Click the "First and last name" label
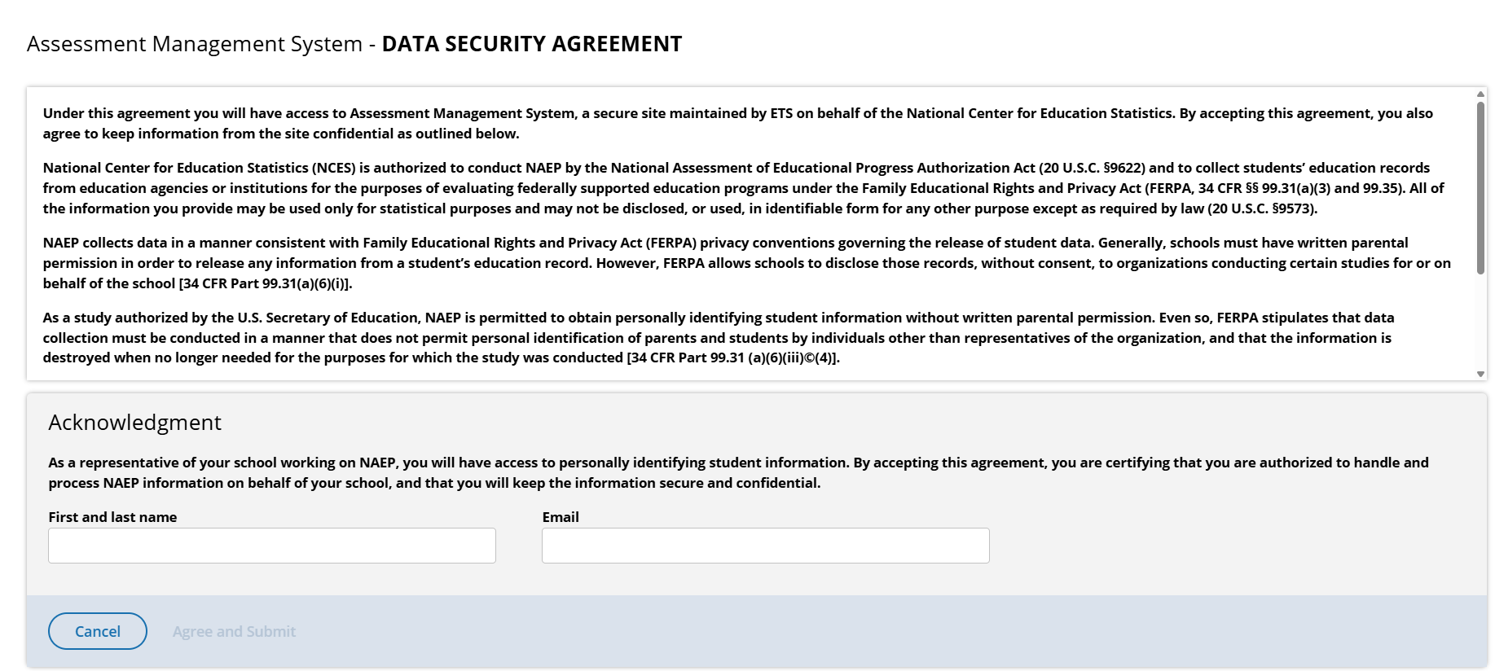The width and height of the screenshot is (1495, 671). tap(112, 517)
